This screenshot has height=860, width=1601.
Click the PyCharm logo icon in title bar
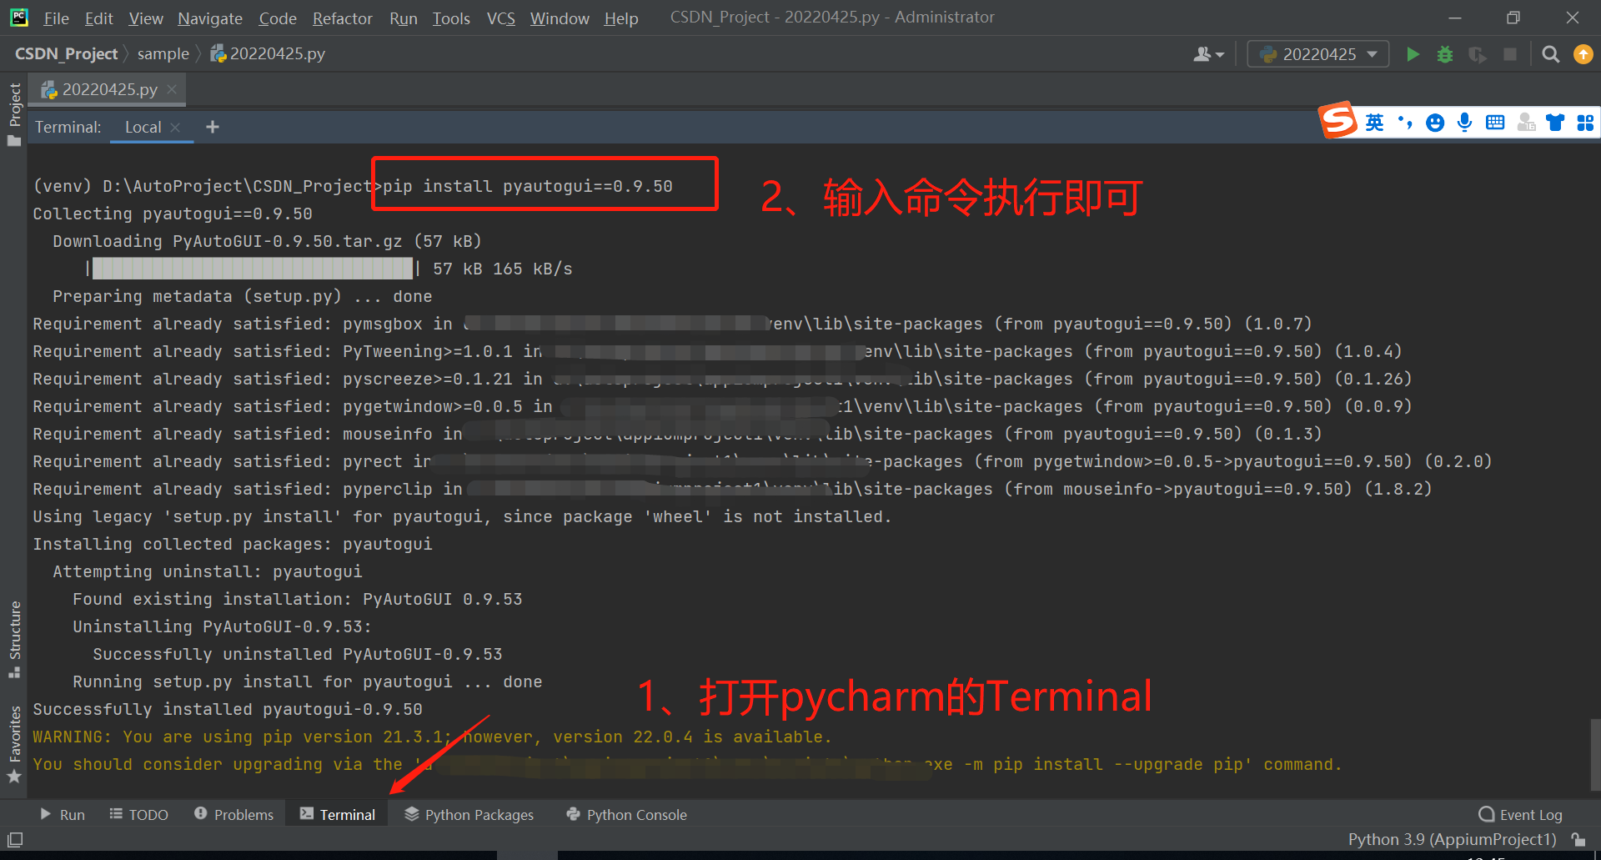tap(18, 18)
